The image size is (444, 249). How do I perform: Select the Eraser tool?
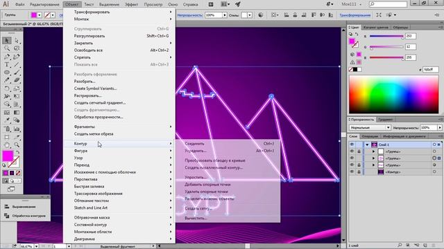(x=17, y=80)
